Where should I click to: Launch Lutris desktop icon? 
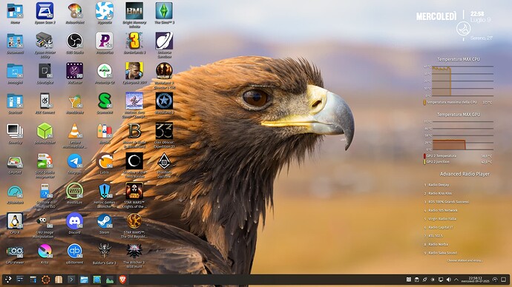(x=105, y=161)
